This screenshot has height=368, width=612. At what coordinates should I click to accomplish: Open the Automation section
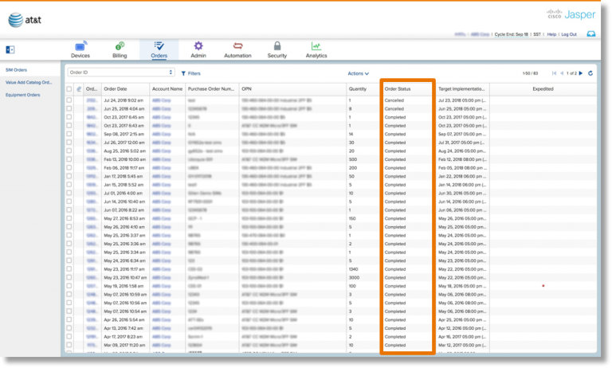tap(237, 50)
